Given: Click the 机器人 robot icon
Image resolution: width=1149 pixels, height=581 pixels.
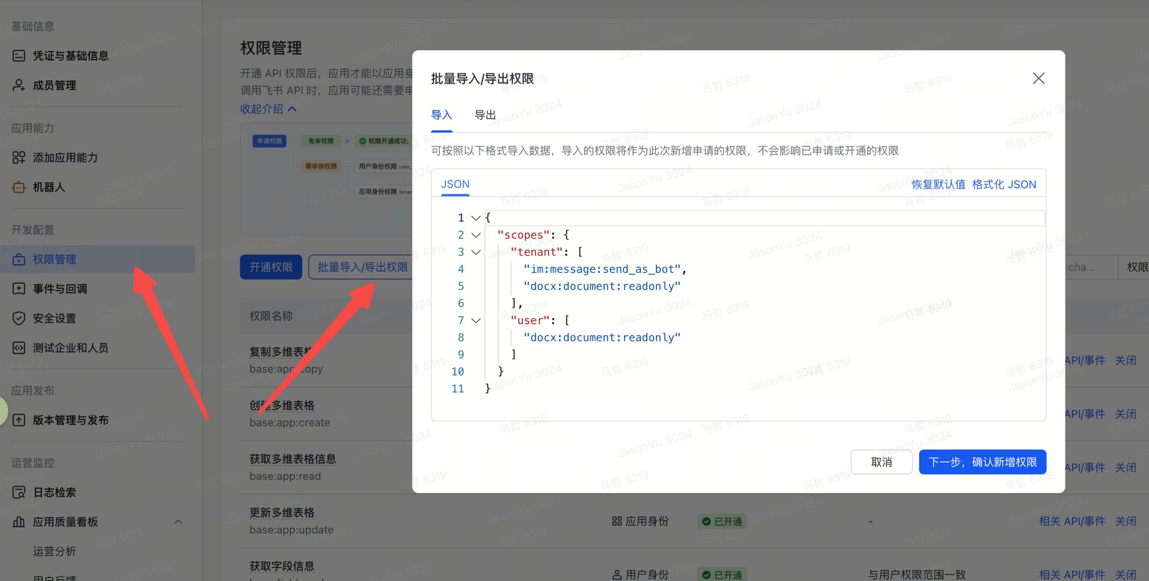Looking at the screenshot, I should [19, 187].
